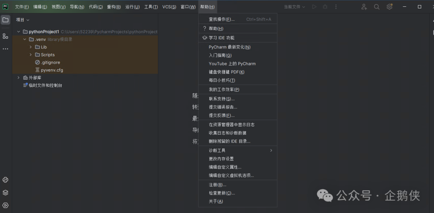Image resolution: width=434 pixels, height=213 pixels.
Task: Click the Search Everywhere magnifier icon
Action: (377, 7)
